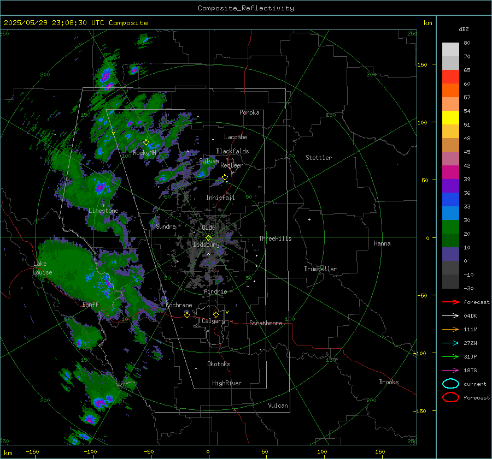Click the red forecast arrow in legend

450,302
